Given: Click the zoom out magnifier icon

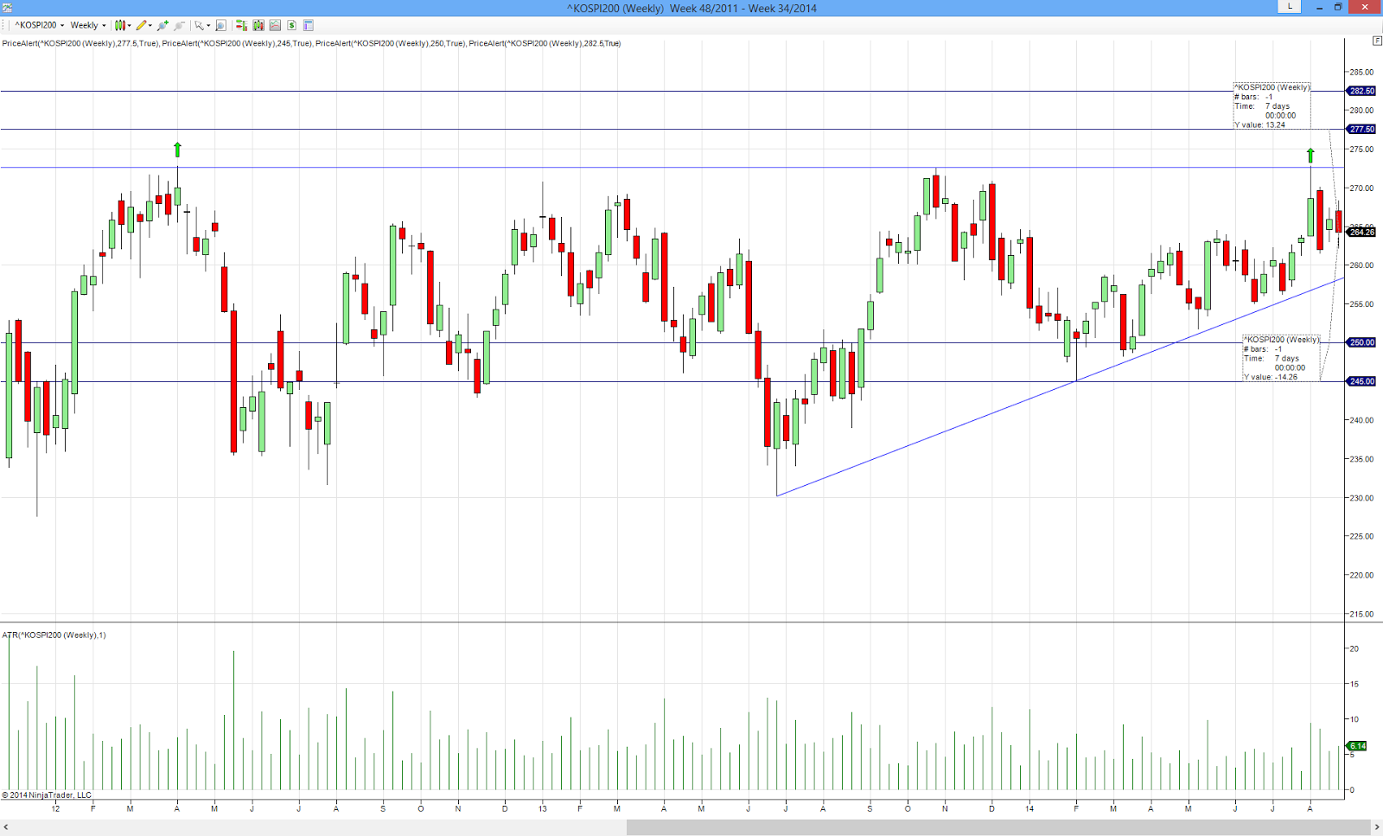Looking at the screenshot, I should (179, 25).
